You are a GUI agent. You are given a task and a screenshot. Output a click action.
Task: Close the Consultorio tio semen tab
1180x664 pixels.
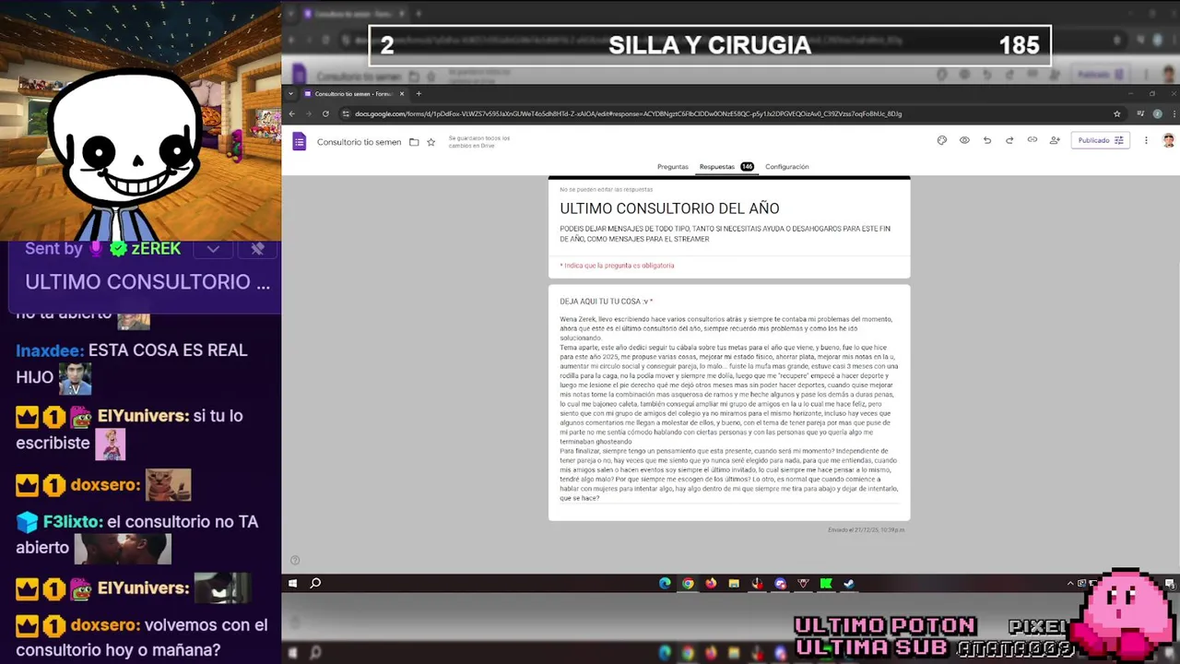coord(402,93)
